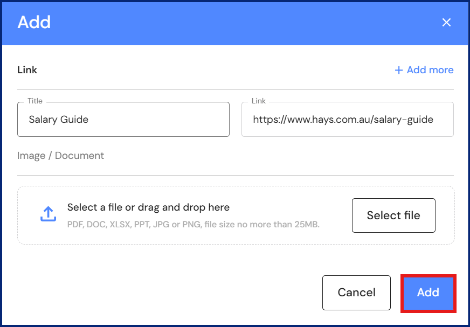
Task: Cancel the Add dialog
Action: [x=356, y=293]
